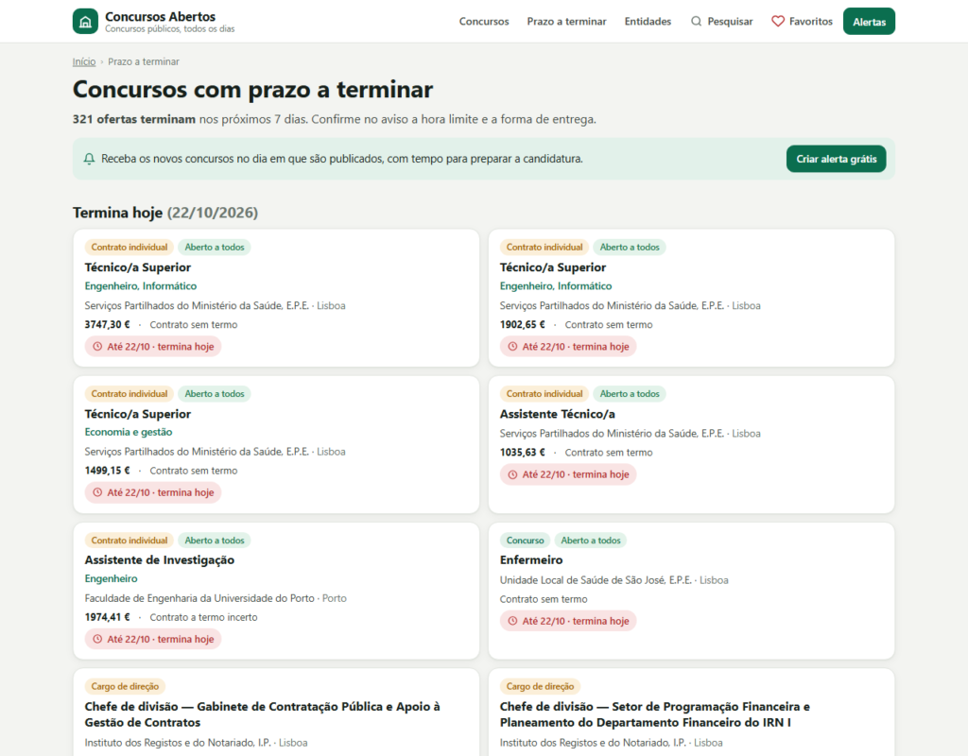The image size is (968, 756).
Task: Click Aberto a todos tag on Assistente Técnico/a card
Action: point(630,394)
